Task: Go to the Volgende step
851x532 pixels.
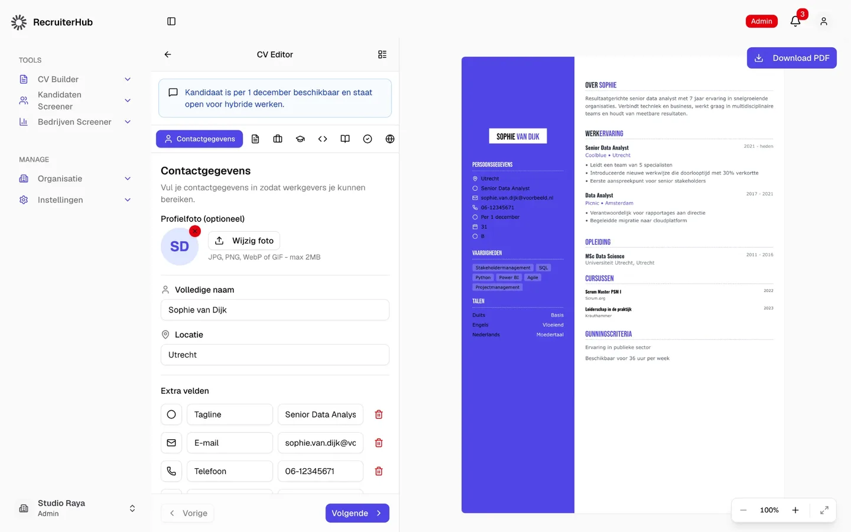Action: (358, 513)
